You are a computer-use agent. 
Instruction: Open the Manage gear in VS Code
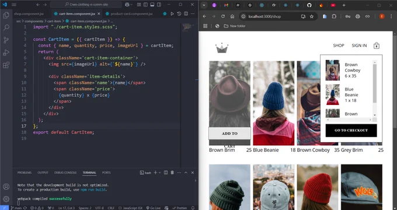[x=6, y=199]
